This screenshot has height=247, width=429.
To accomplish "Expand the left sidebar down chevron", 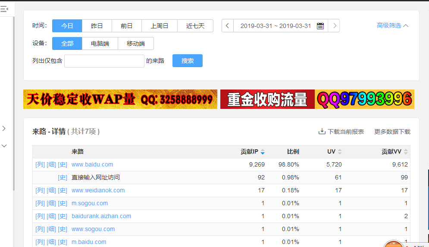I will point(4,146).
